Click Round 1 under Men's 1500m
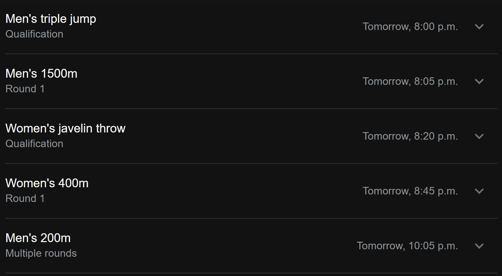Viewport: 502px width, 276px height. (x=25, y=89)
